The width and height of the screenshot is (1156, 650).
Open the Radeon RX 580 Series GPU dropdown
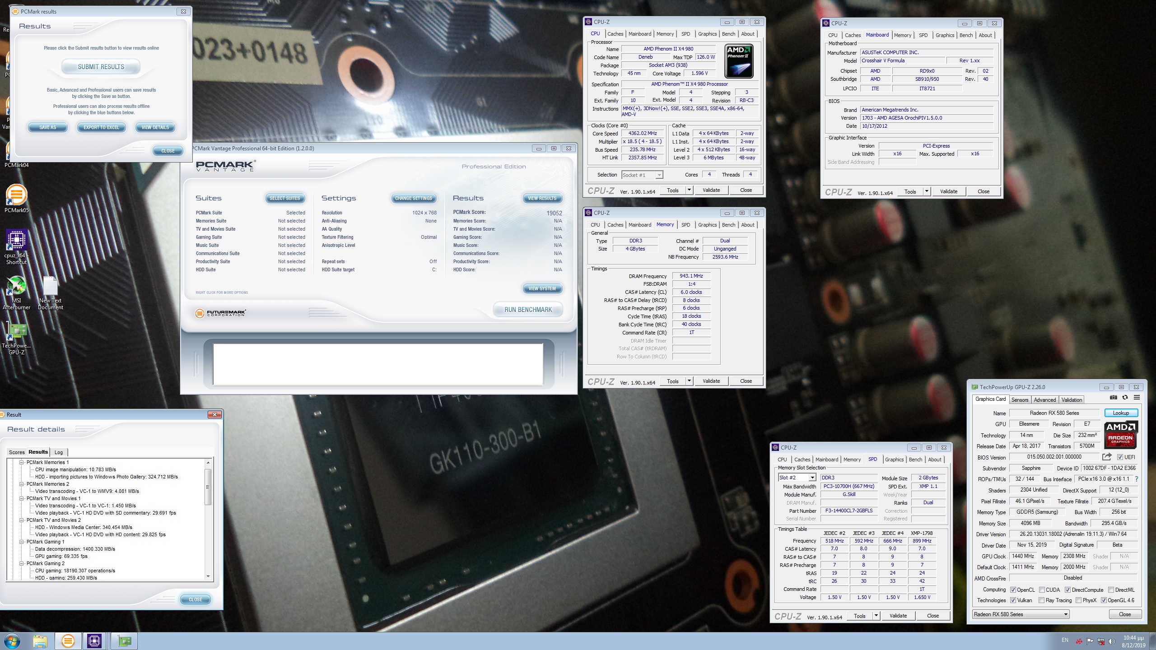pos(1021,614)
